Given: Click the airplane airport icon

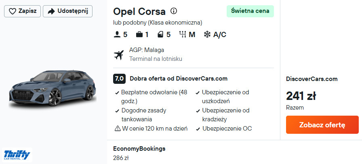Looking at the screenshot, I should (119, 54).
